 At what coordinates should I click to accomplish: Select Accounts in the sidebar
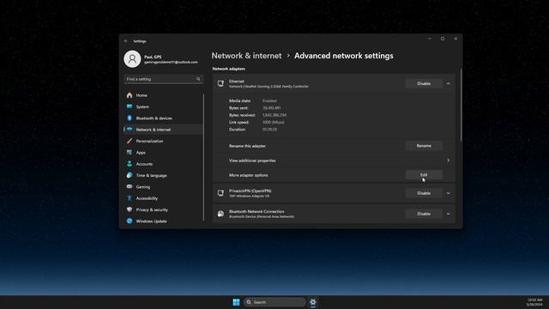[x=164, y=164]
